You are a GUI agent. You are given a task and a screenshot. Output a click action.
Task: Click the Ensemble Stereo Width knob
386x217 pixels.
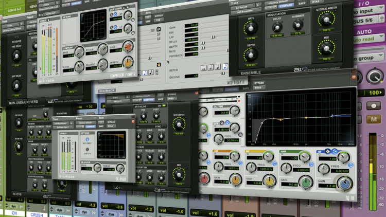(326, 20)
